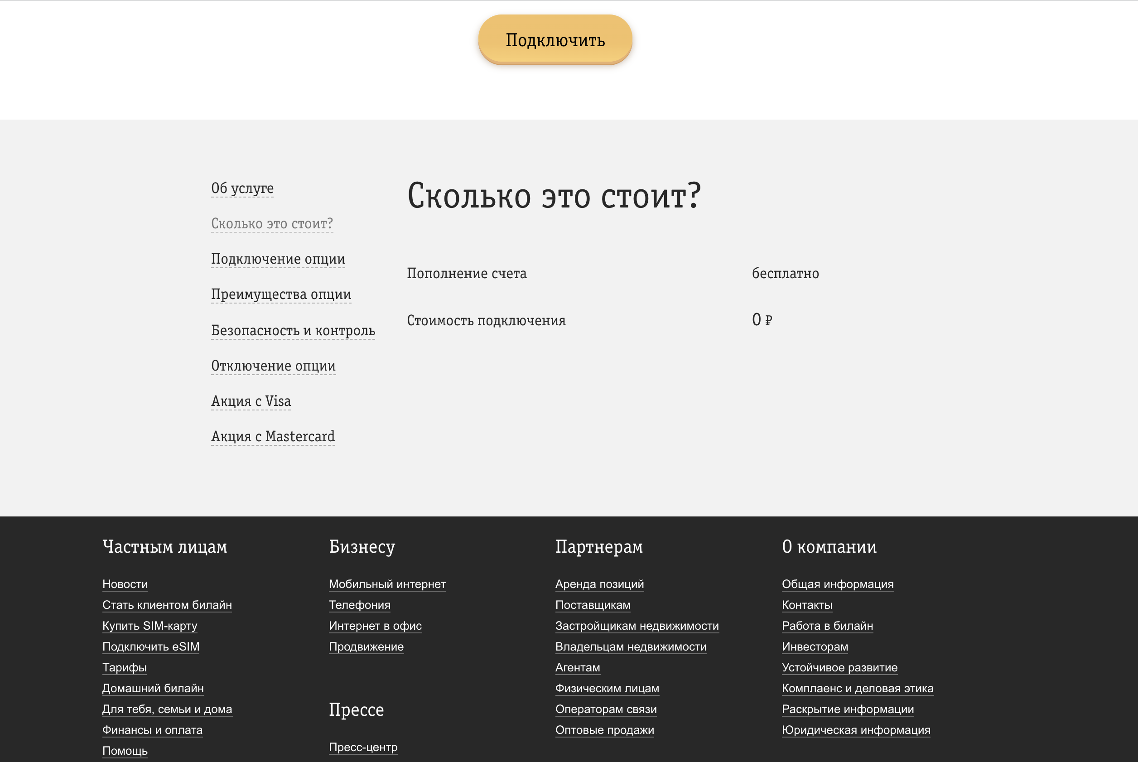The width and height of the screenshot is (1138, 762).
Task: Open «Безопасность и контроль» section
Action: pyautogui.click(x=293, y=330)
